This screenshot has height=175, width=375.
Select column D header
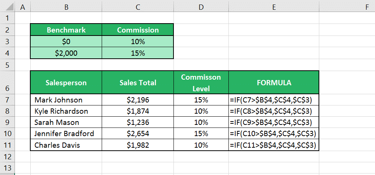click(201, 6)
